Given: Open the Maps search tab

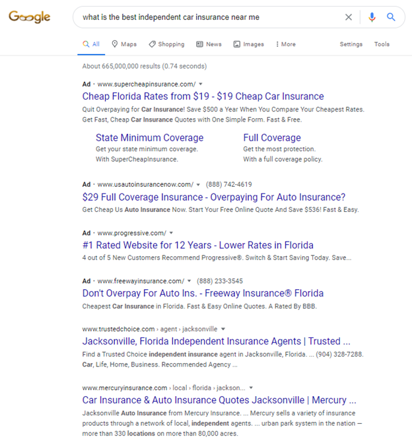Looking at the screenshot, I should [123, 44].
